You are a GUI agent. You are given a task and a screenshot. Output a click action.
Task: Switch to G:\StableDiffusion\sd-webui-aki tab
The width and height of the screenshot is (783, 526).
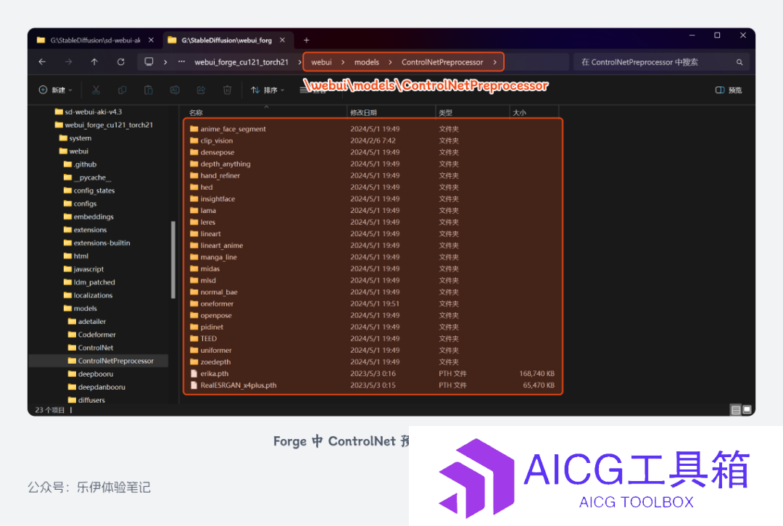click(x=96, y=40)
